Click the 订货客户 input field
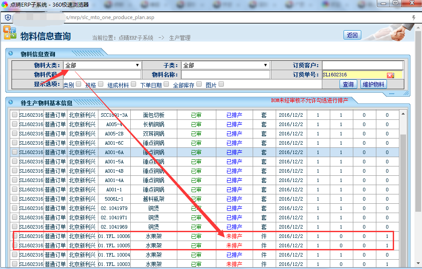 362,65
